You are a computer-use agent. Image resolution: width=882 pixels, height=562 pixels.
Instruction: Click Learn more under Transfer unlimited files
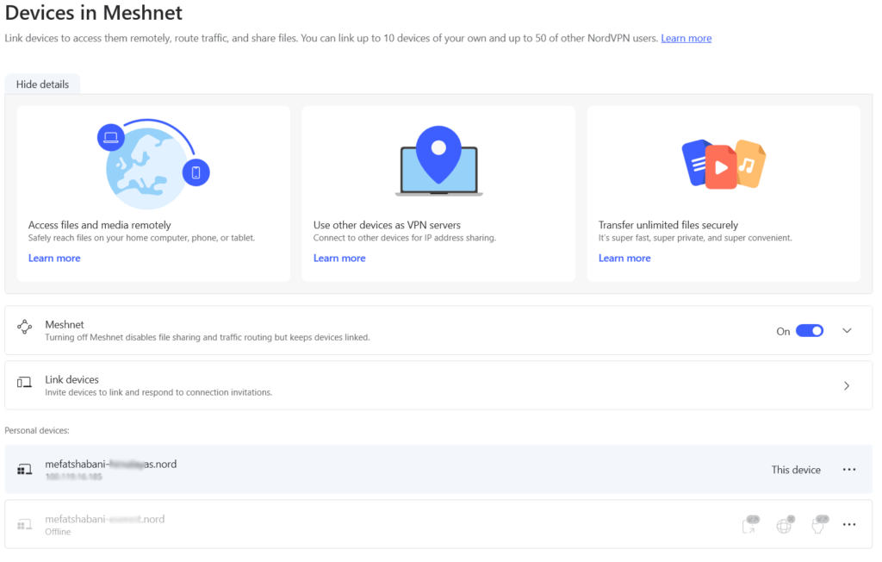point(624,258)
